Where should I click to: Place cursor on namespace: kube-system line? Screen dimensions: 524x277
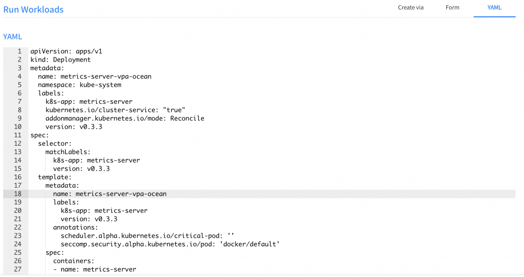(79, 85)
